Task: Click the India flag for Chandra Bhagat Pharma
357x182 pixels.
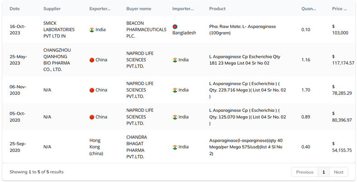Action: click(175, 147)
